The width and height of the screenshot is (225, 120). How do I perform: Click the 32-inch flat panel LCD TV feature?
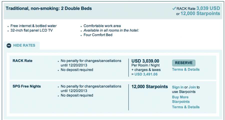point(31,30)
